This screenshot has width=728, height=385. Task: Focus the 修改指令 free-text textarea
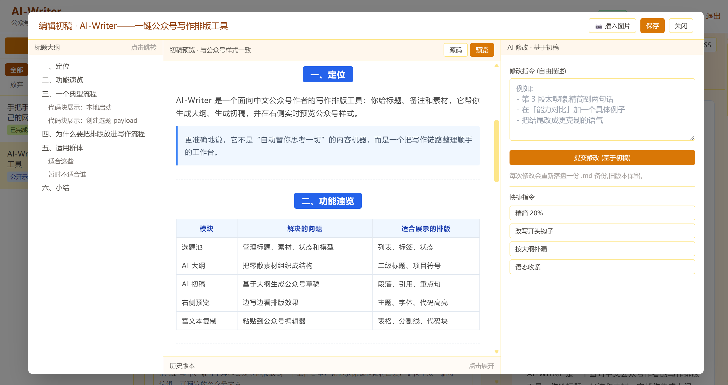point(602,110)
